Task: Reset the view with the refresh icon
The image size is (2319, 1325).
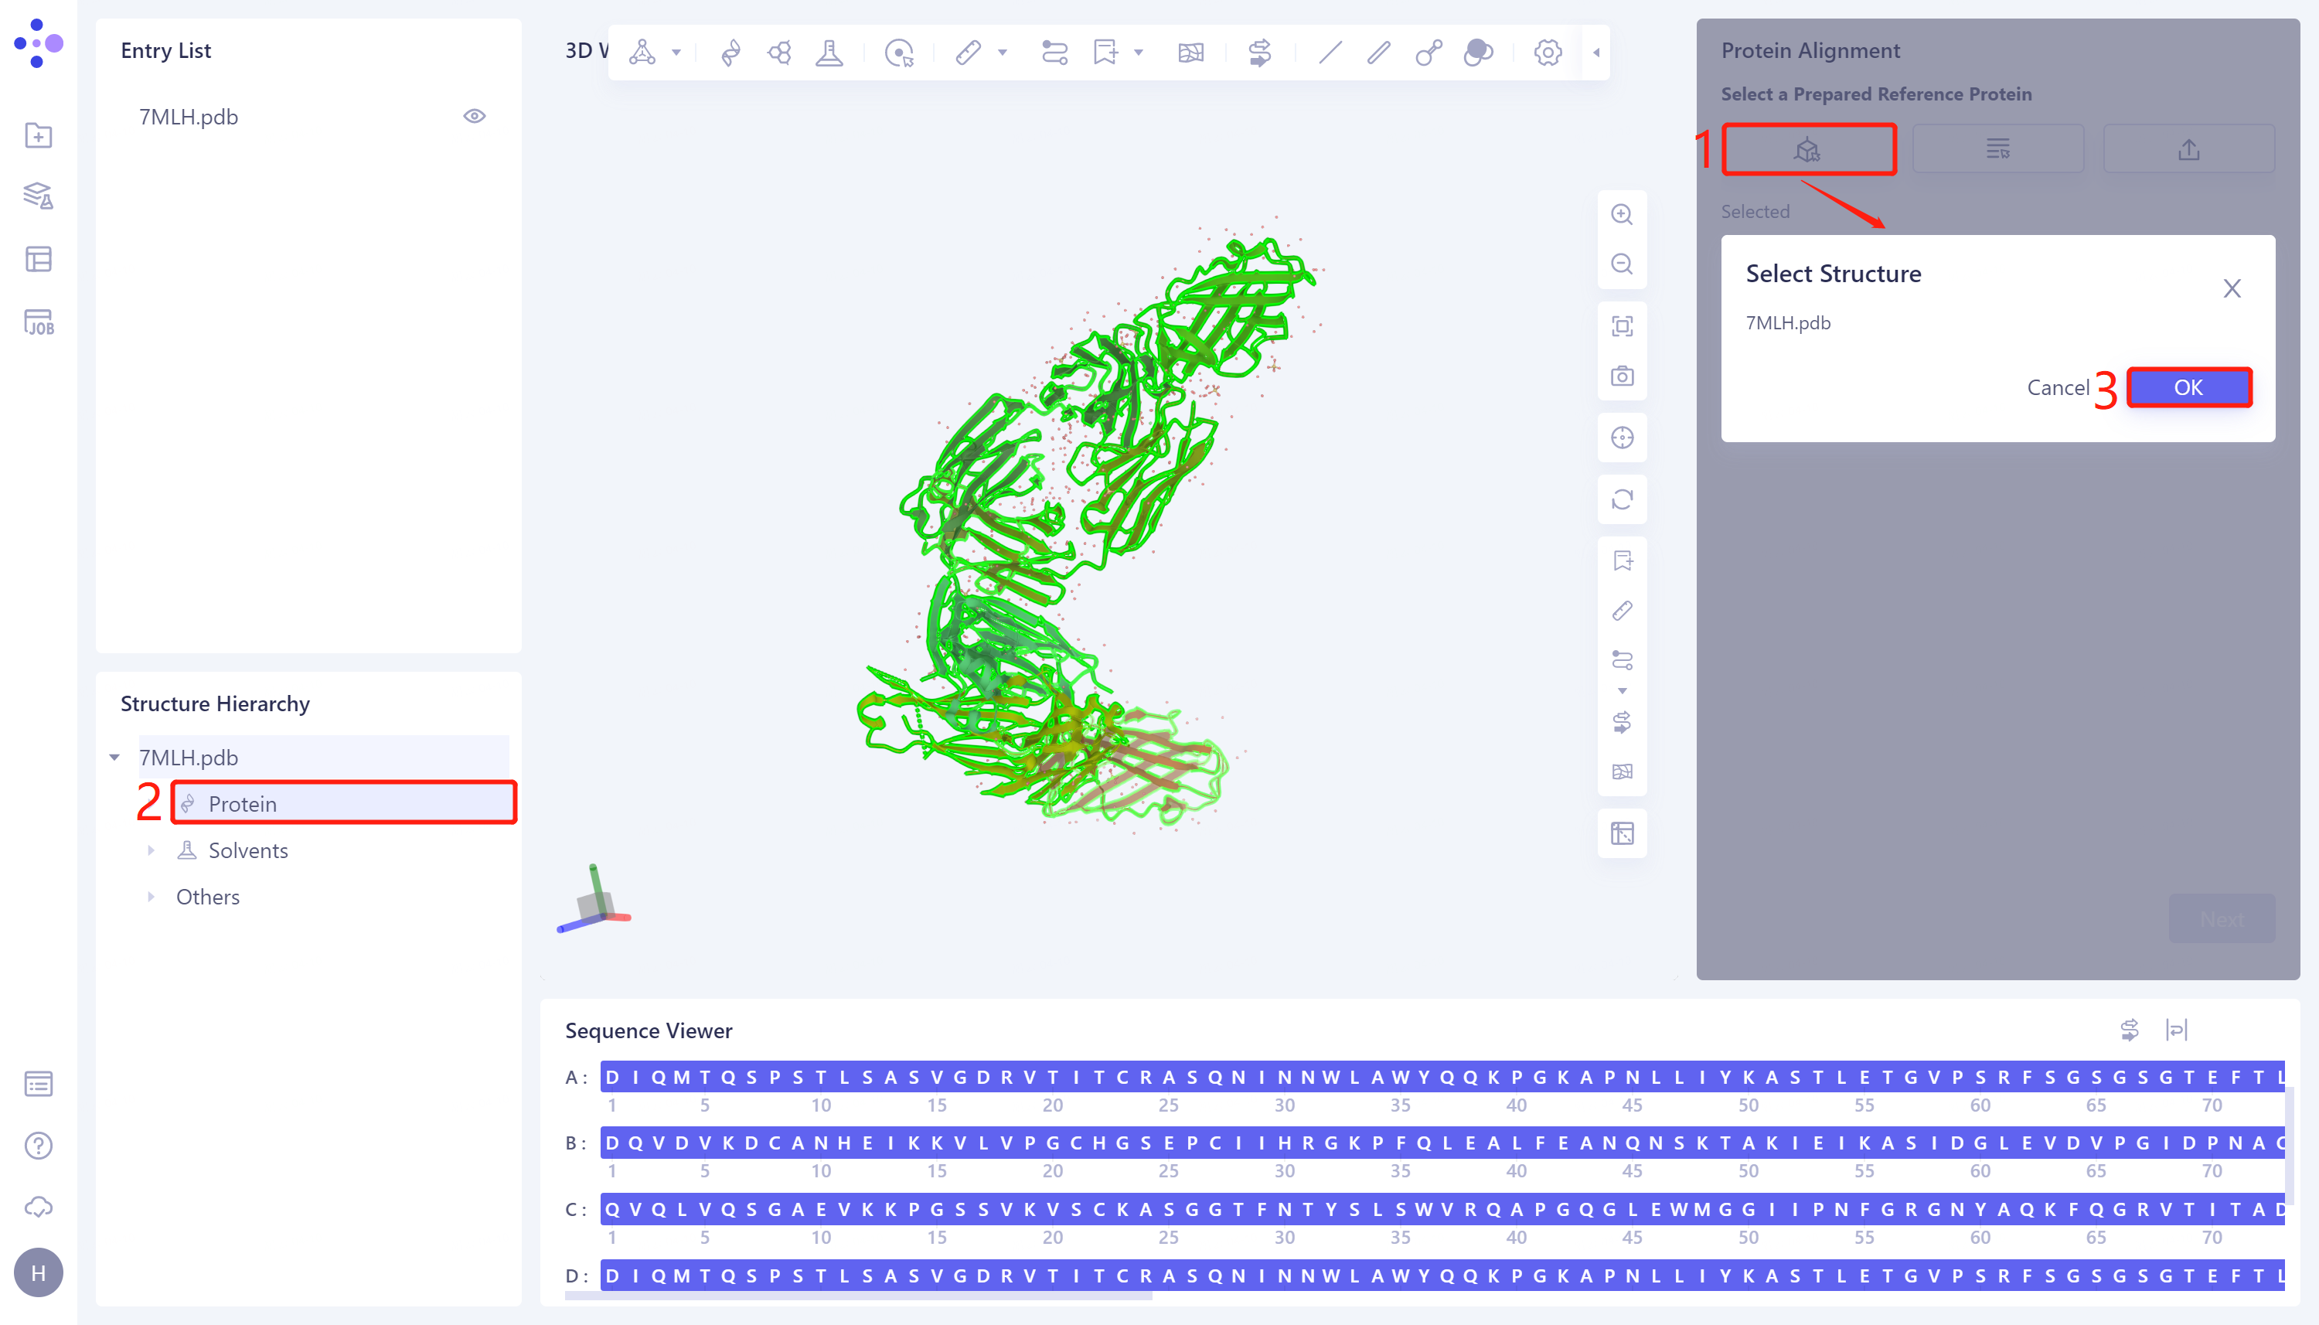Action: tap(1622, 499)
